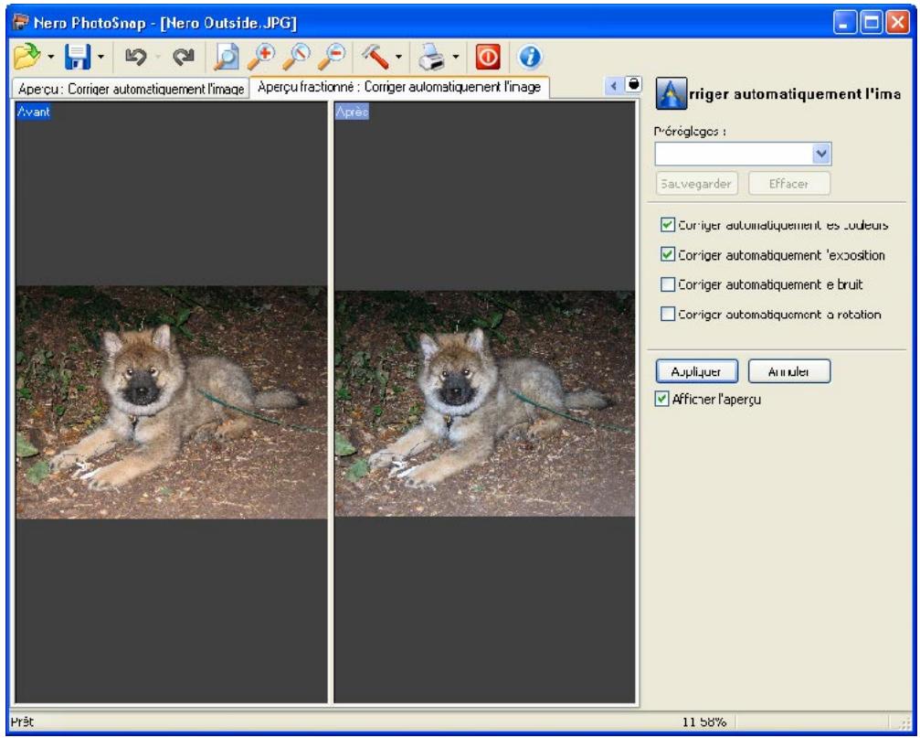Close the Nero PhotoSnap window
The image size is (920, 738).
click(x=898, y=23)
